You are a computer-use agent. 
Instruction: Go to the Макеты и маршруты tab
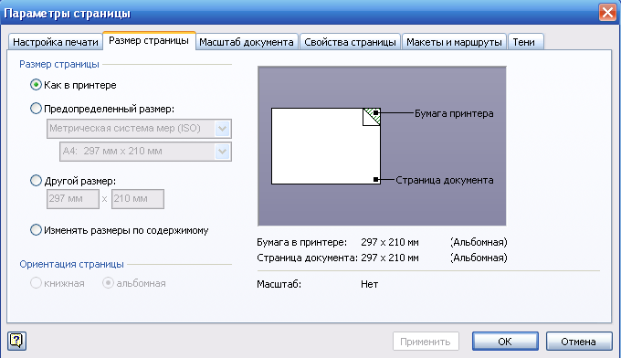click(454, 42)
